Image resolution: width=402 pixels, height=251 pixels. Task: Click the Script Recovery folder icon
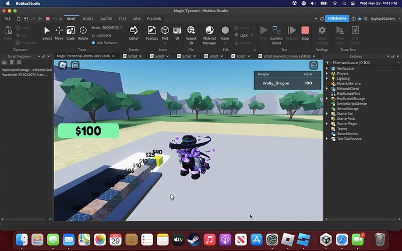pyautogui.click(x=4, y=62)
